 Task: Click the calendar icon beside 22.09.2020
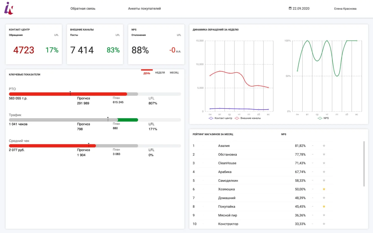(x=290, y=8)
